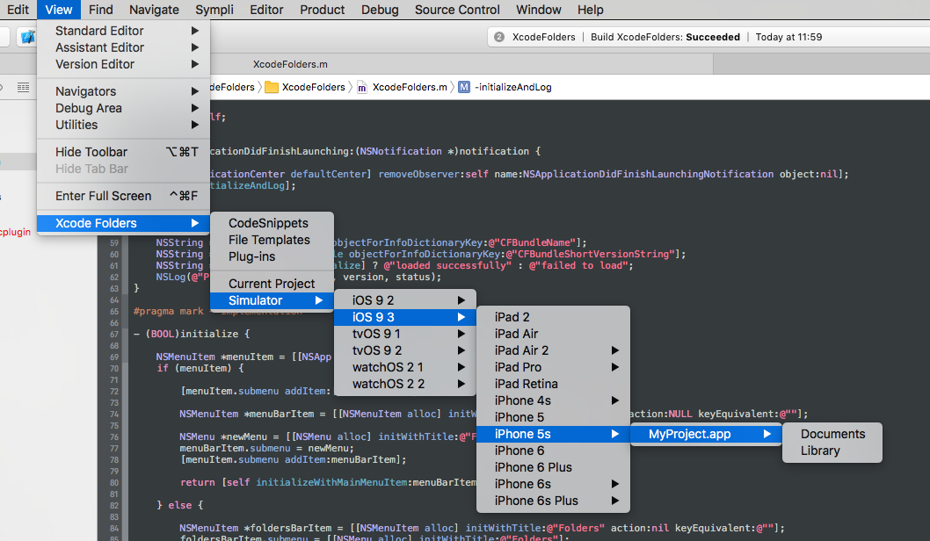Click Build XcodeFolders: Succeeded status

665,37
